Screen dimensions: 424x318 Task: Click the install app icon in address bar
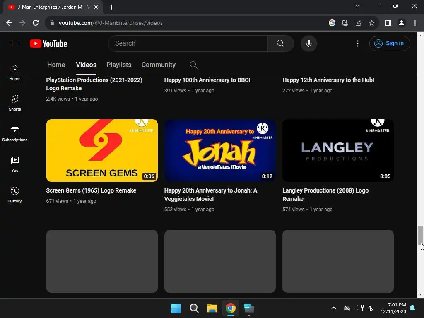point(345,23)
